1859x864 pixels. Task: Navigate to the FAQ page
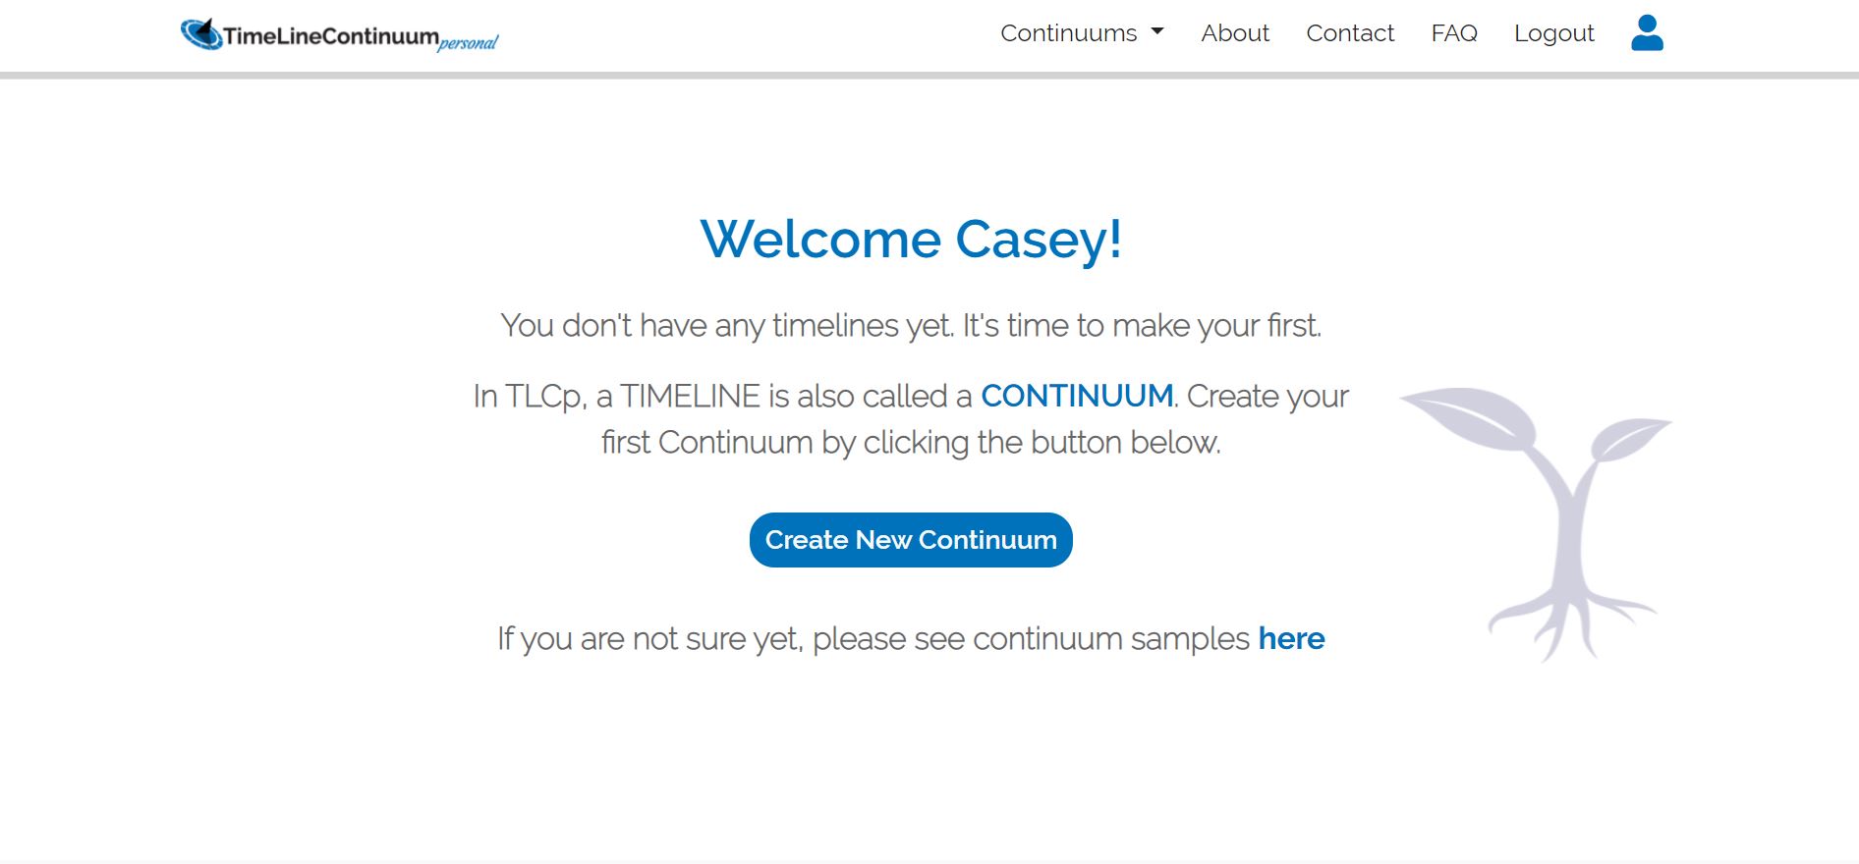point(1454,33)
